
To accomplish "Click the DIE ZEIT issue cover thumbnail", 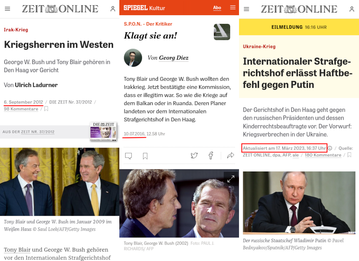I will [104, 131].
